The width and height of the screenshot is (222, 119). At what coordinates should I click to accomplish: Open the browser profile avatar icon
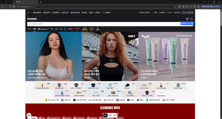198,7
